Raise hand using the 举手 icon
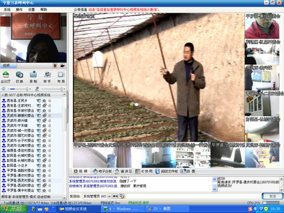 click(x=47, y=77)
